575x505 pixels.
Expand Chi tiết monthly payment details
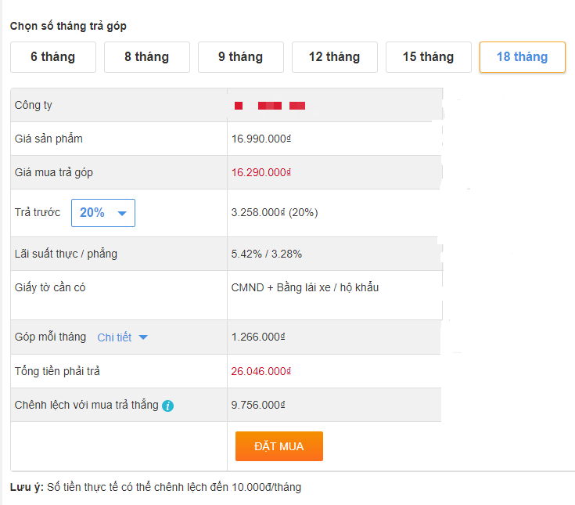[x=122, y=337]
